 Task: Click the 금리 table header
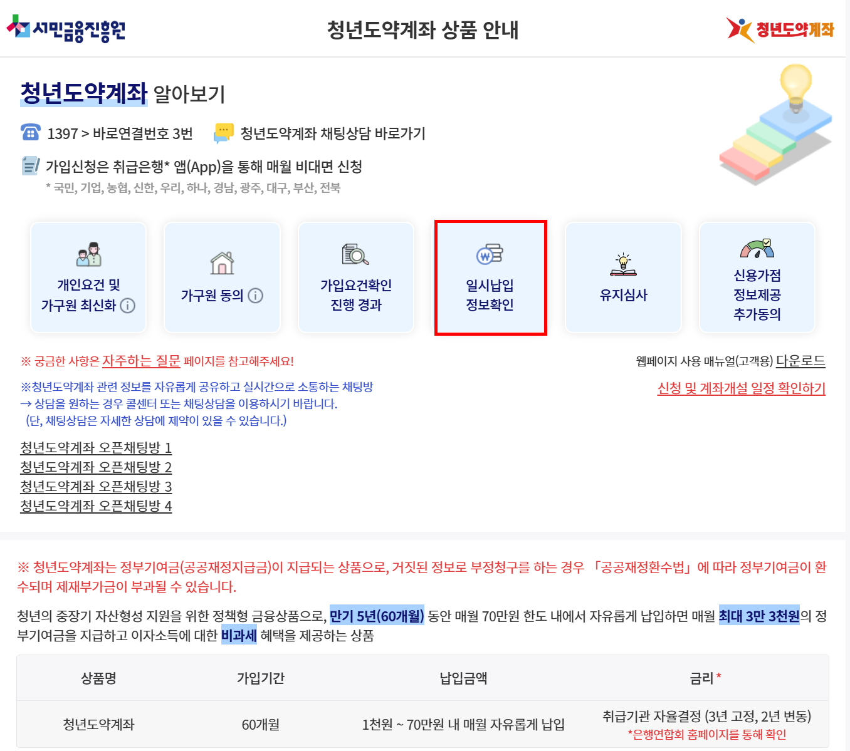[x=705, y=678]
